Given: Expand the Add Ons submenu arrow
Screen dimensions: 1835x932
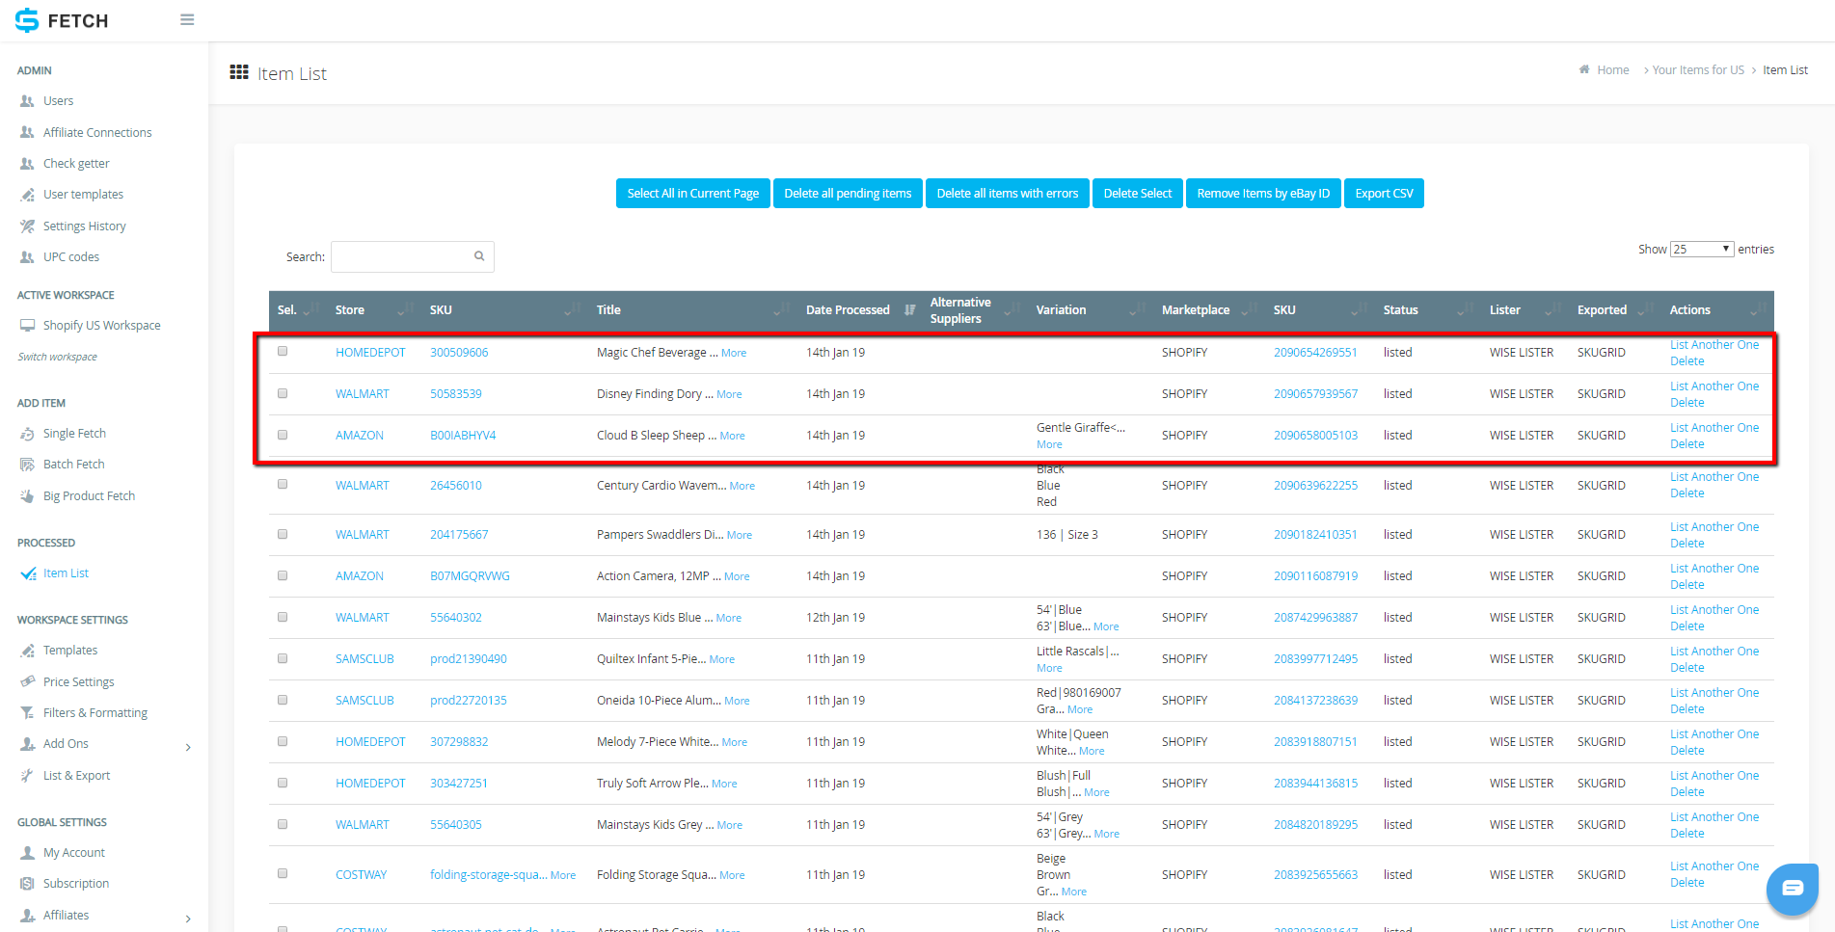Looking at the screenshot, I should pos(188,747).
